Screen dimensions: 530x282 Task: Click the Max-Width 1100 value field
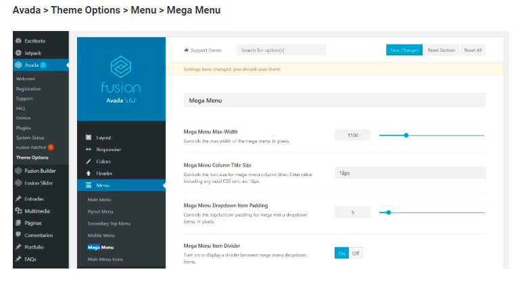[x=353, y=135]
